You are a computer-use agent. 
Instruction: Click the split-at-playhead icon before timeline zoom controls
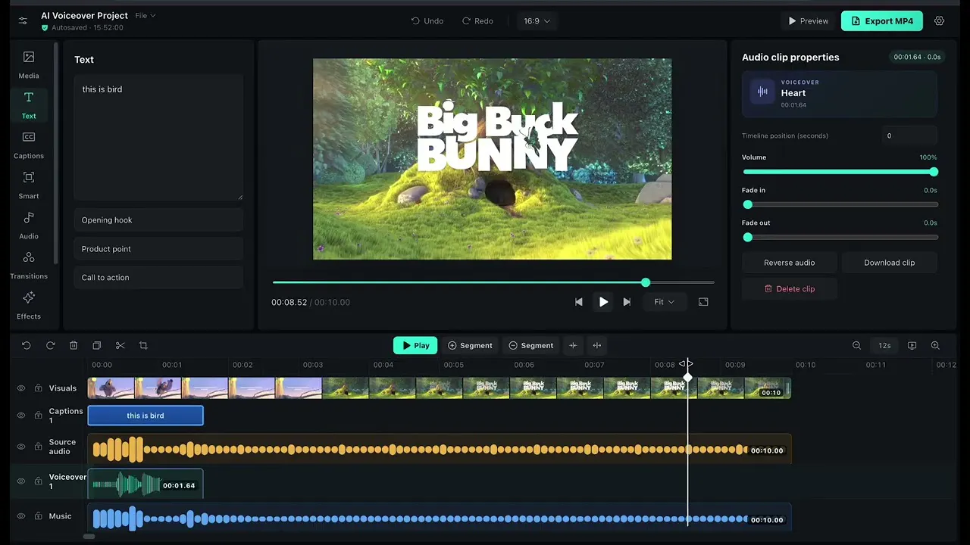(597, 346)
